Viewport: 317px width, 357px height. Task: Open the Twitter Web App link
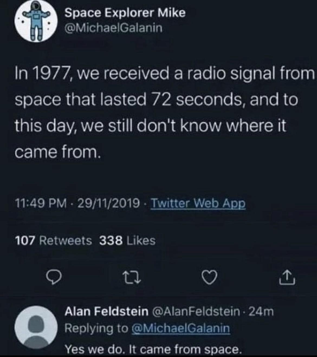coord(198,204)
